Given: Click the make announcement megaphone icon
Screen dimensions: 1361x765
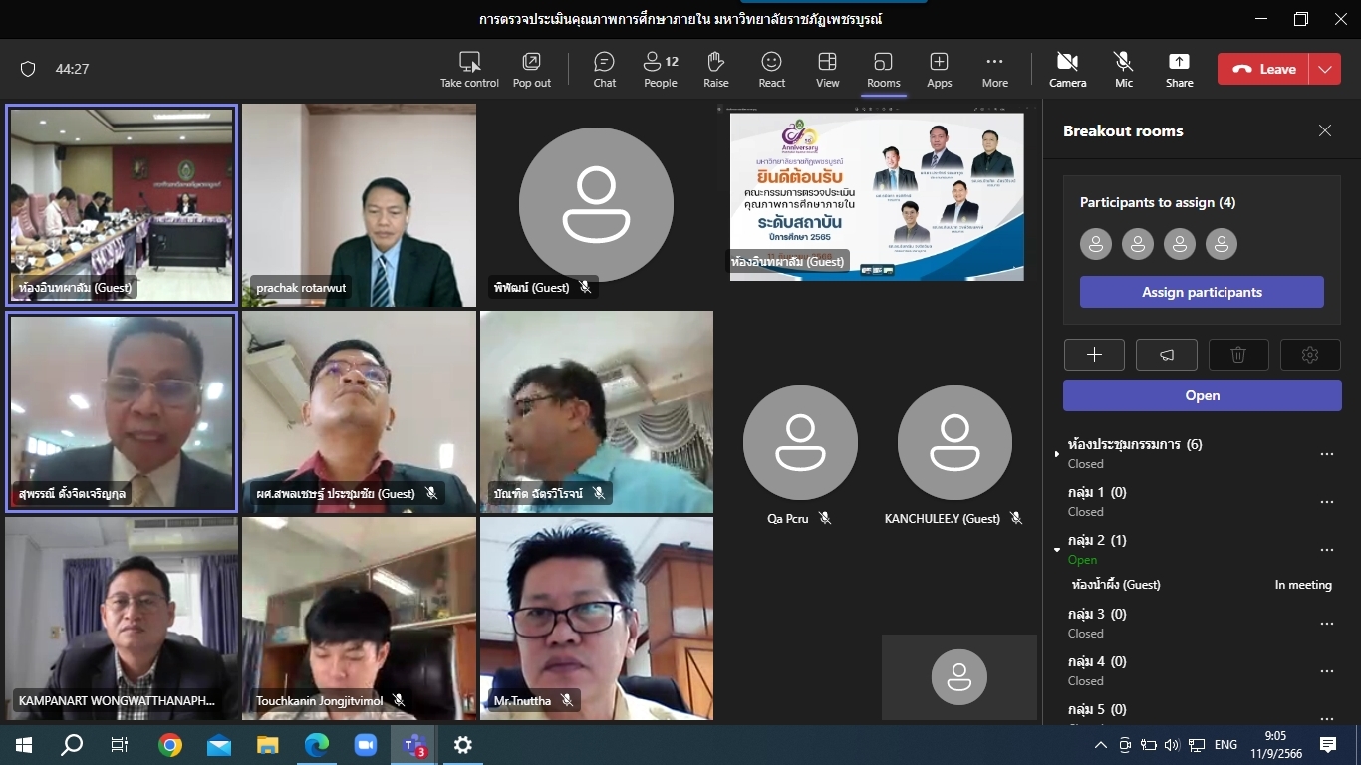Looking at the screenshot, I should pyautogui.click(x=1166, y=355).
